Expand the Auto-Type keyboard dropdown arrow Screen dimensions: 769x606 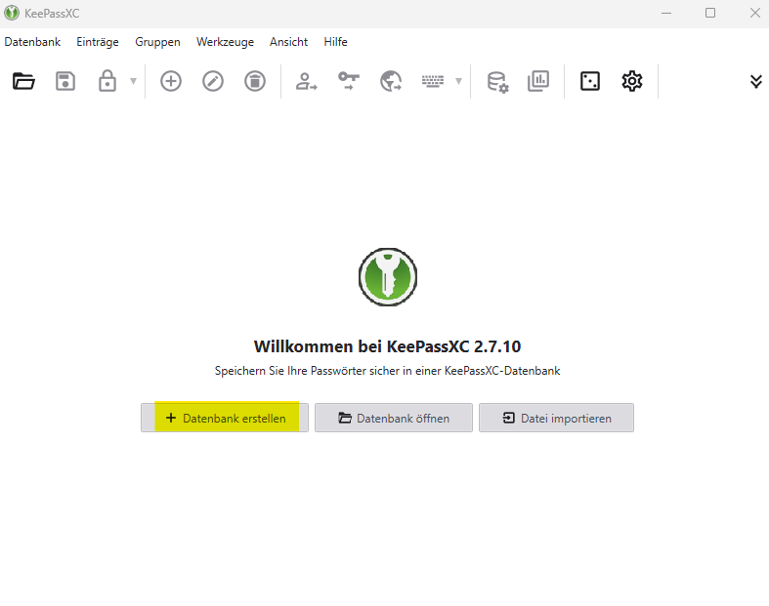(458, 81)
